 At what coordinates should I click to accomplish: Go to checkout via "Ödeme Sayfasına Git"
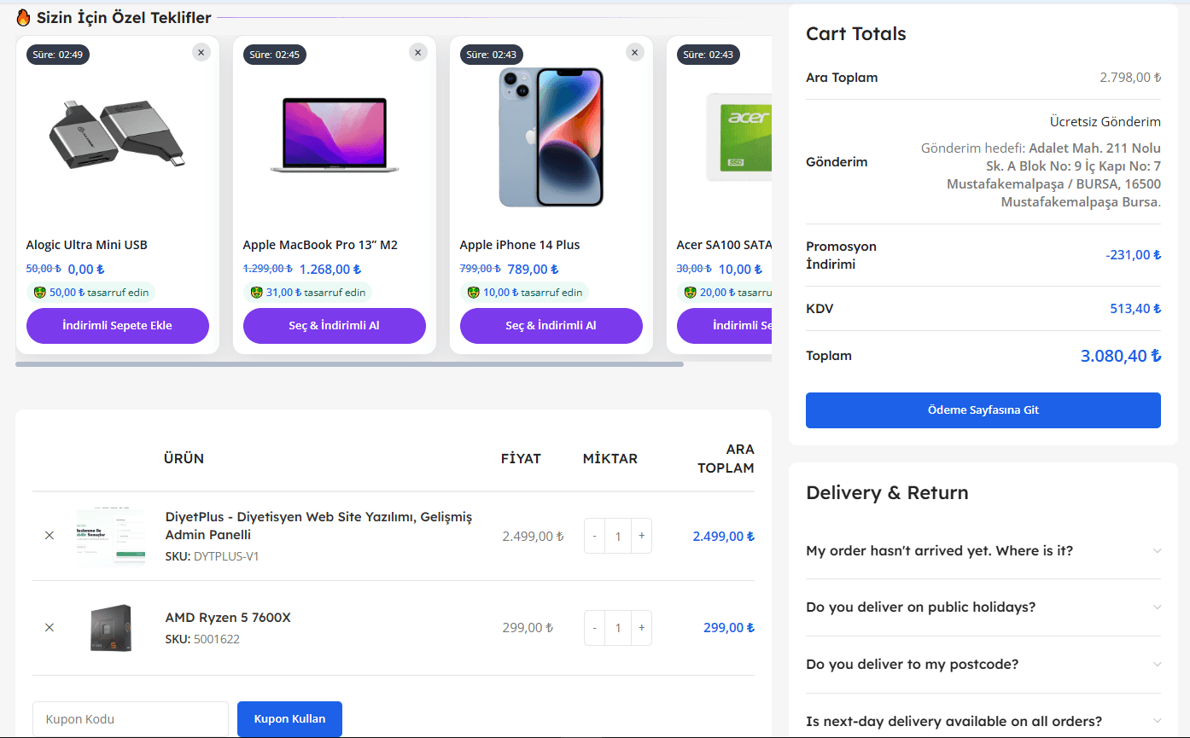[x=983, y=410]
